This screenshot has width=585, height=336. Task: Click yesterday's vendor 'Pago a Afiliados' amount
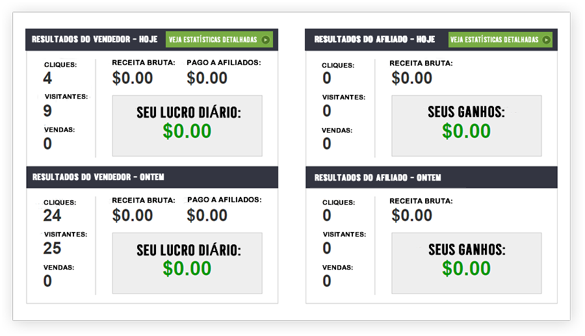coord(207,216)
